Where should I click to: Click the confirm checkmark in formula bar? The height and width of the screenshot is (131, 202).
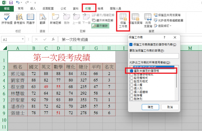tap(45, 39)
